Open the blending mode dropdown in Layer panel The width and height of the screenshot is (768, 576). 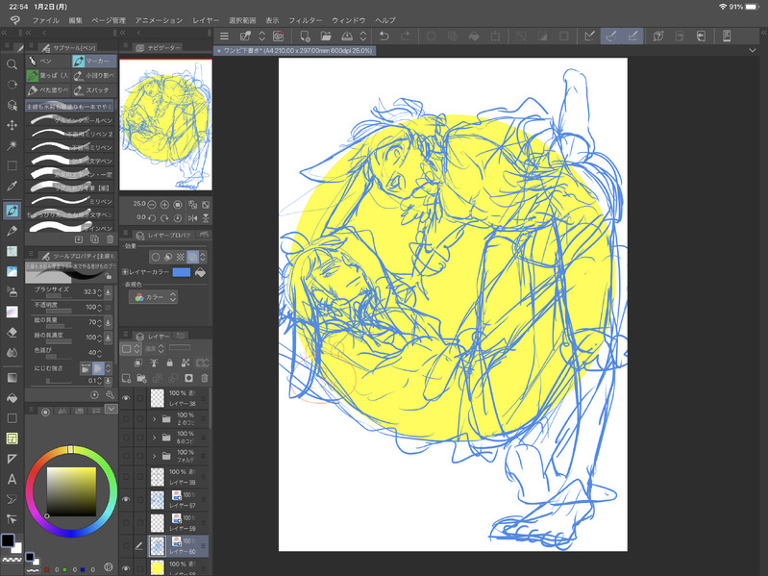coord(155,349)
